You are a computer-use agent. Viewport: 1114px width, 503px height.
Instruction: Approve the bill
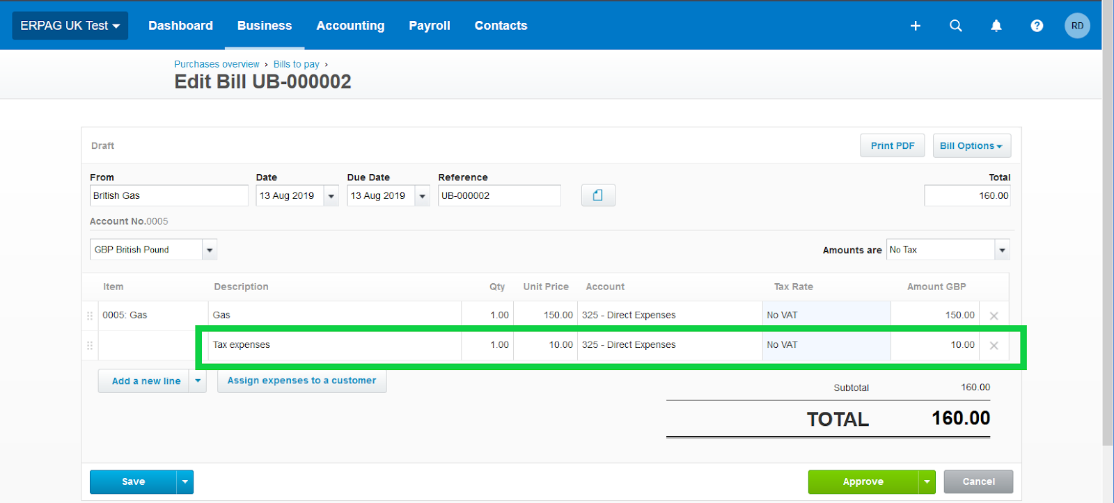(863, 481)
